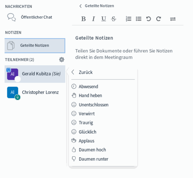
Task: Open the participants settings gear
Action: coord(62,60)
